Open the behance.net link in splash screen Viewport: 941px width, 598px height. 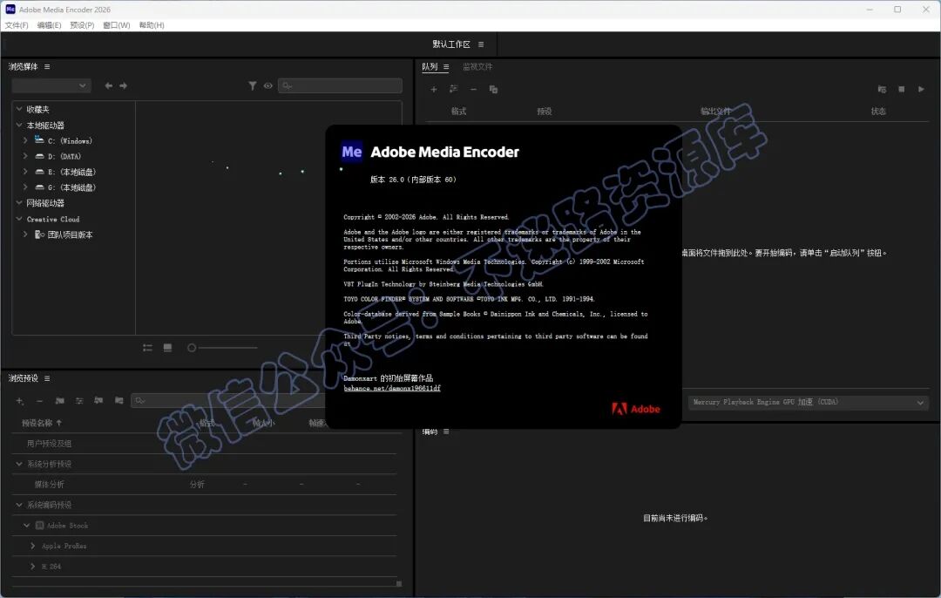pos(392,389)
